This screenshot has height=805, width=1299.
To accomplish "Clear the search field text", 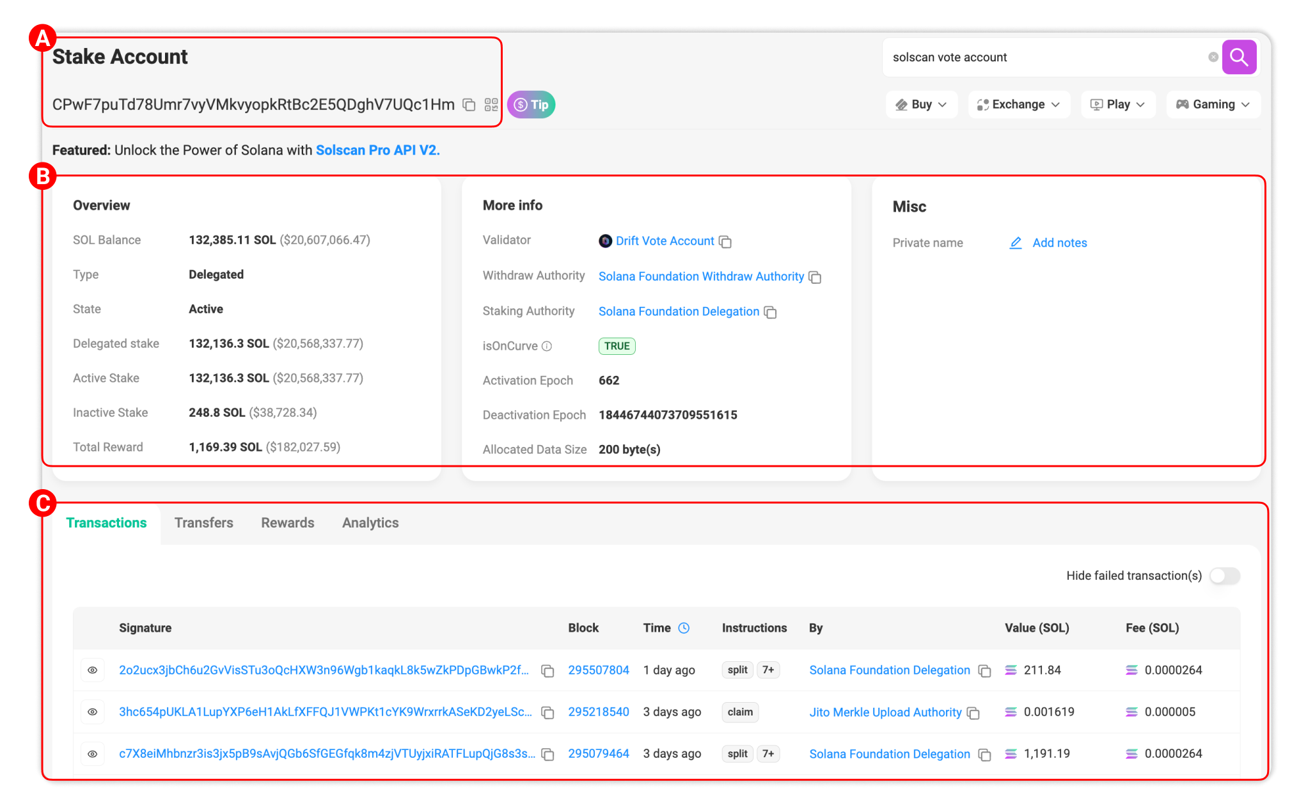I will [1213, 58].
